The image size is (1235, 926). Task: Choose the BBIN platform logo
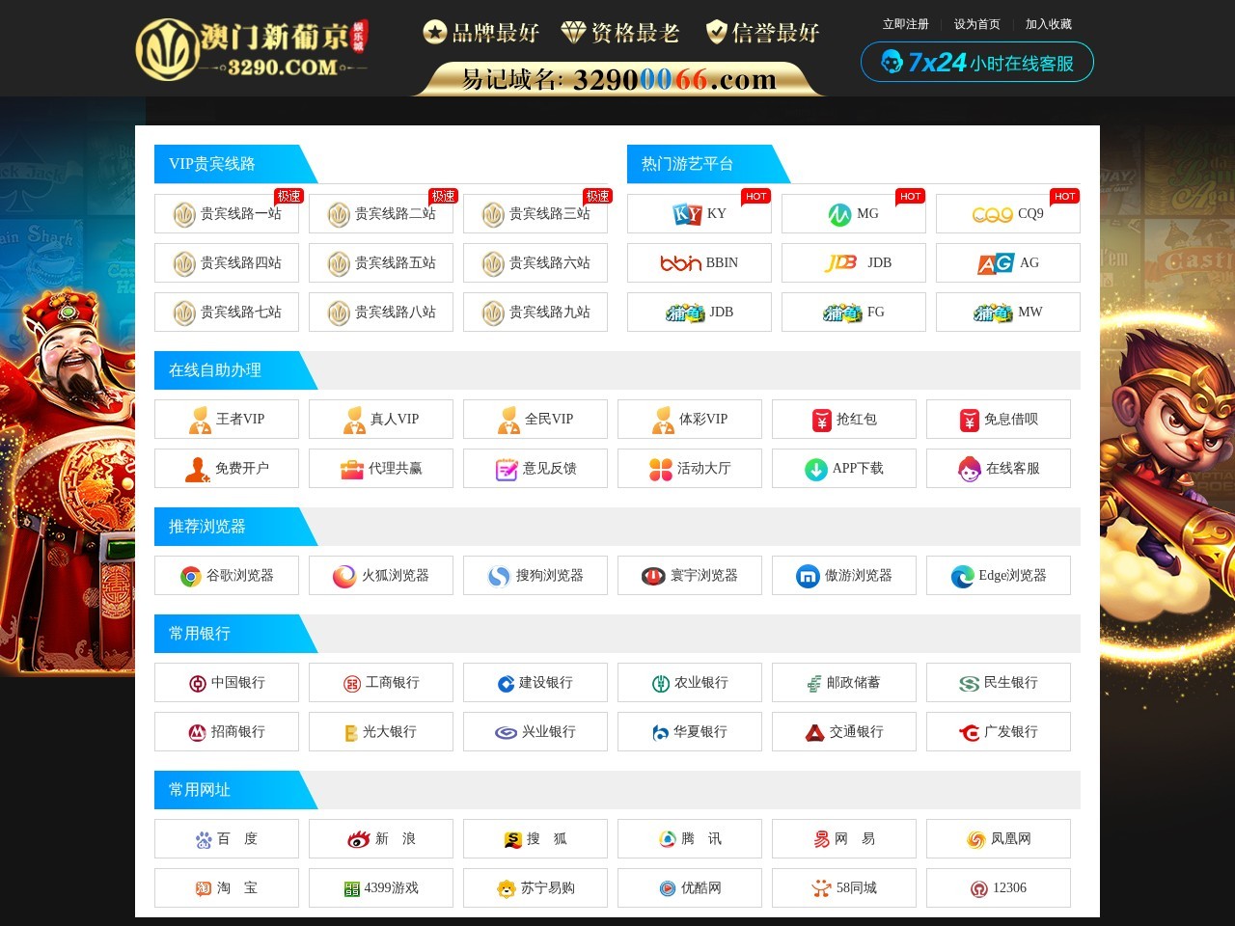[680, 263]
